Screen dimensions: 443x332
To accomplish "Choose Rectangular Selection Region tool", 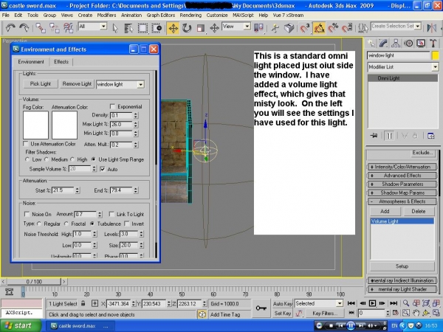I will point(142,28).
